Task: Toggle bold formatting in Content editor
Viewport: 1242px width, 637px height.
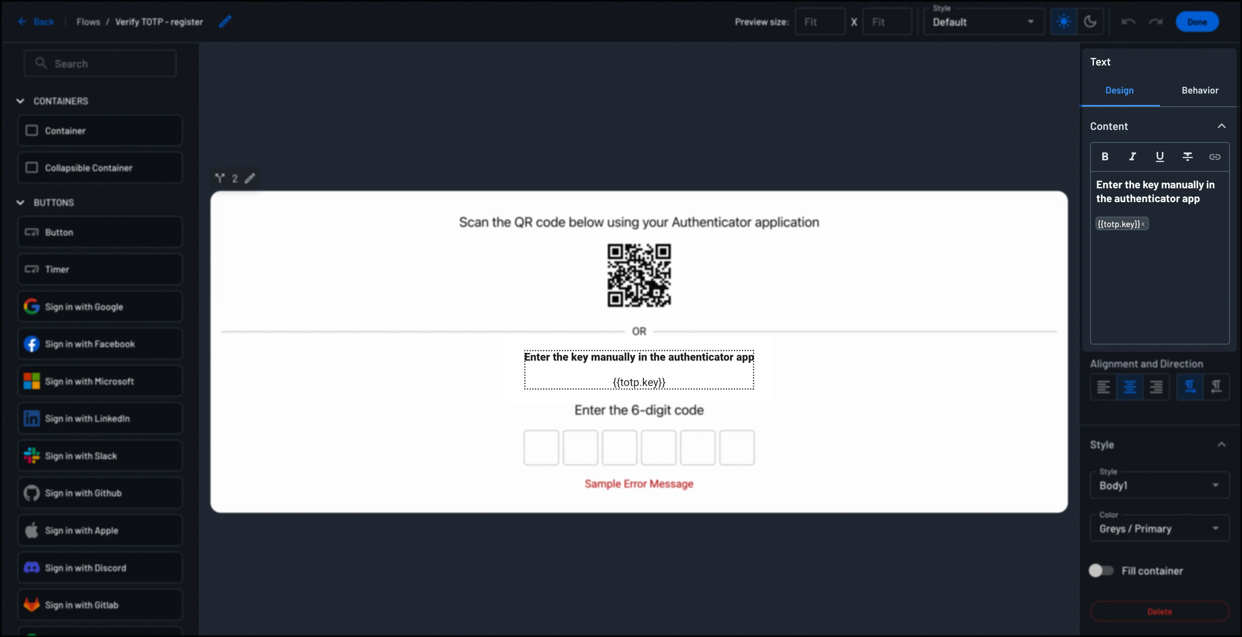Action: pos(1105,157)
